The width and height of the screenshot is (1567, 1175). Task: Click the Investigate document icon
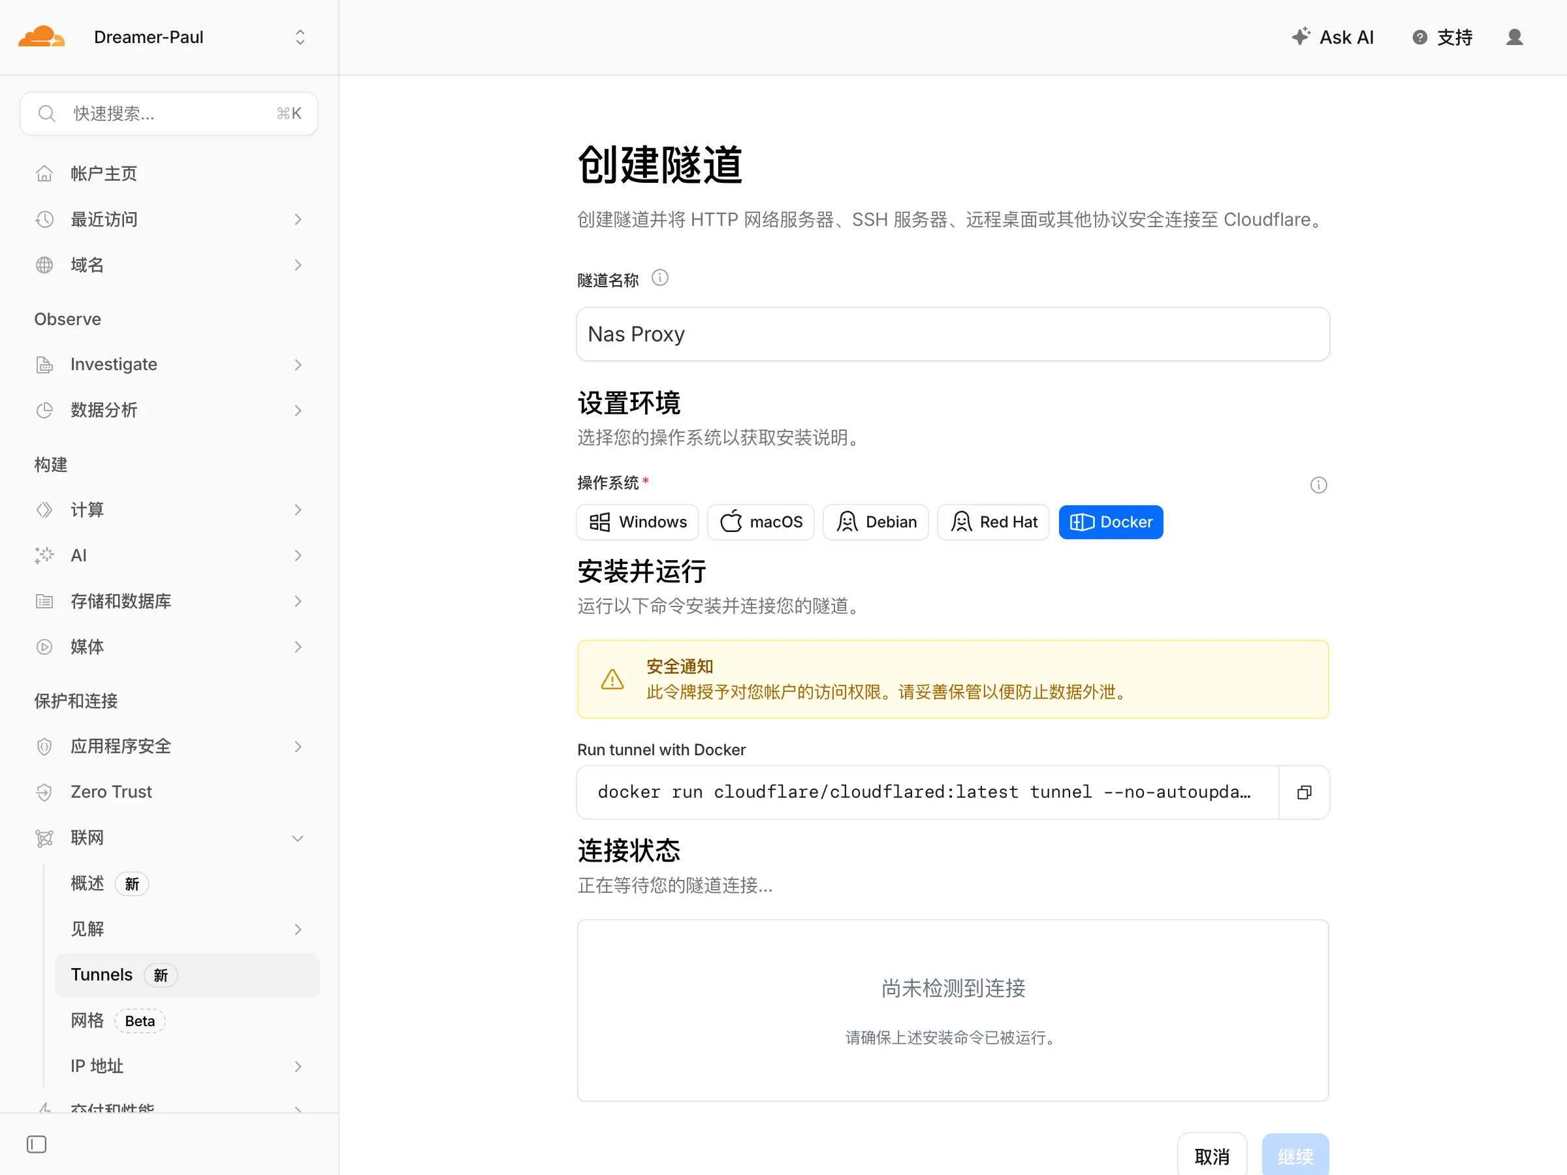coord(44,365)
